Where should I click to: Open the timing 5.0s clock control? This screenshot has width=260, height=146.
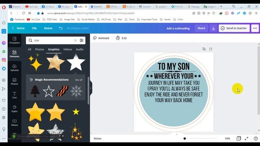point(121,38)
